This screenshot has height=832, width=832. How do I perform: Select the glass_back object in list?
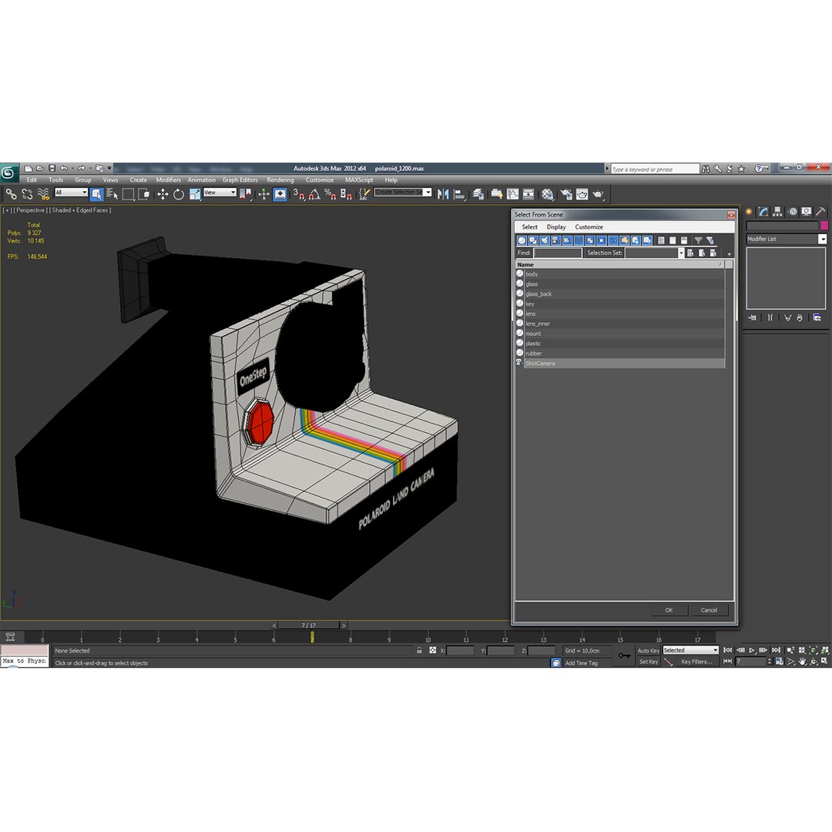pyautogui.click(x=619, y=294)
